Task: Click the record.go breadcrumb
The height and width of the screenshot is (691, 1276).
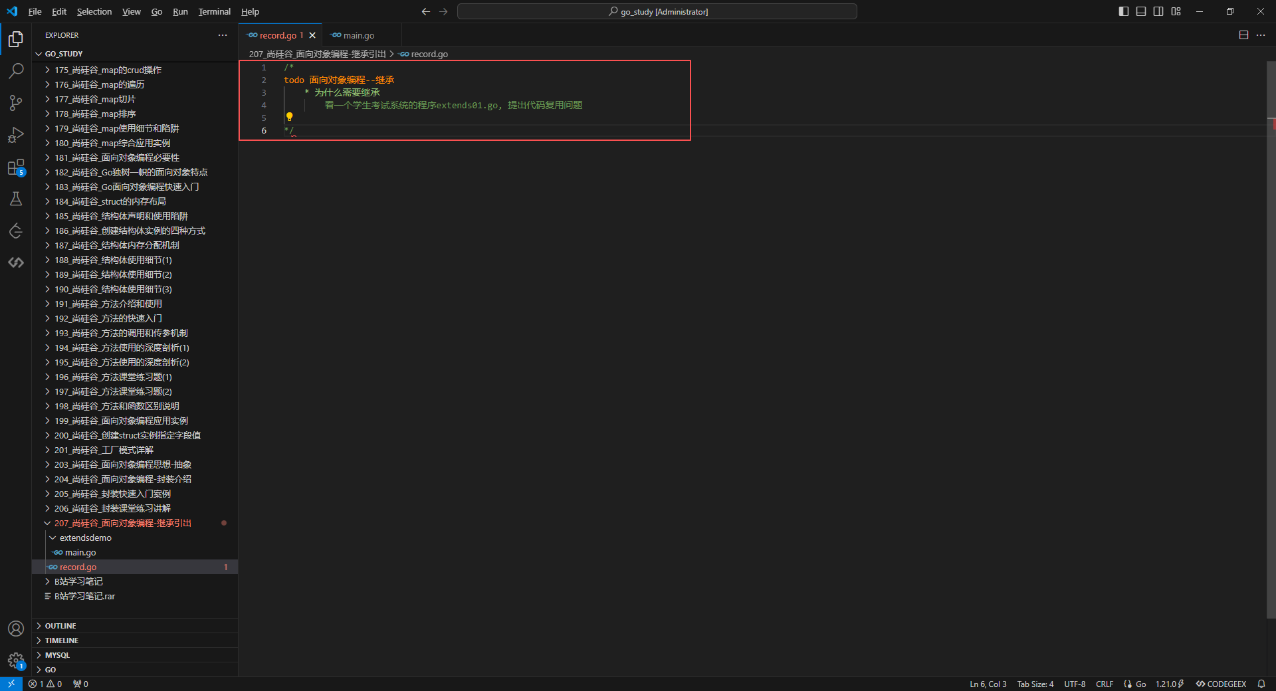Action: (x=424, y=54)
